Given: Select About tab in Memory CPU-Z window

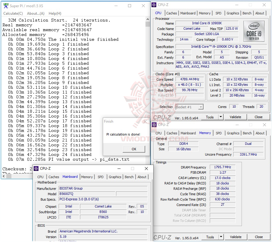Looking at the screenshot, I should coord(260,133).
